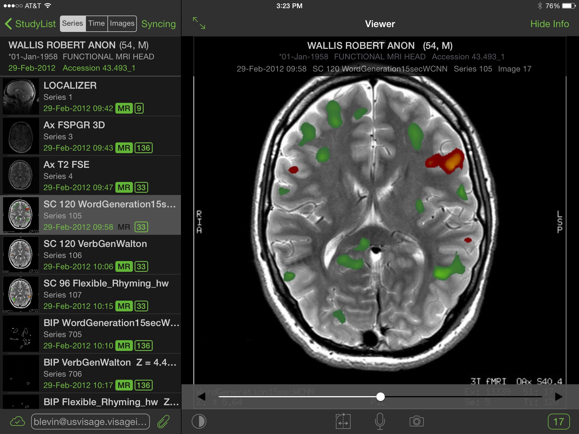The image size is (579, 434).
Task: Tap the cloud connection status icon
Action: click(x=17, y=422)
